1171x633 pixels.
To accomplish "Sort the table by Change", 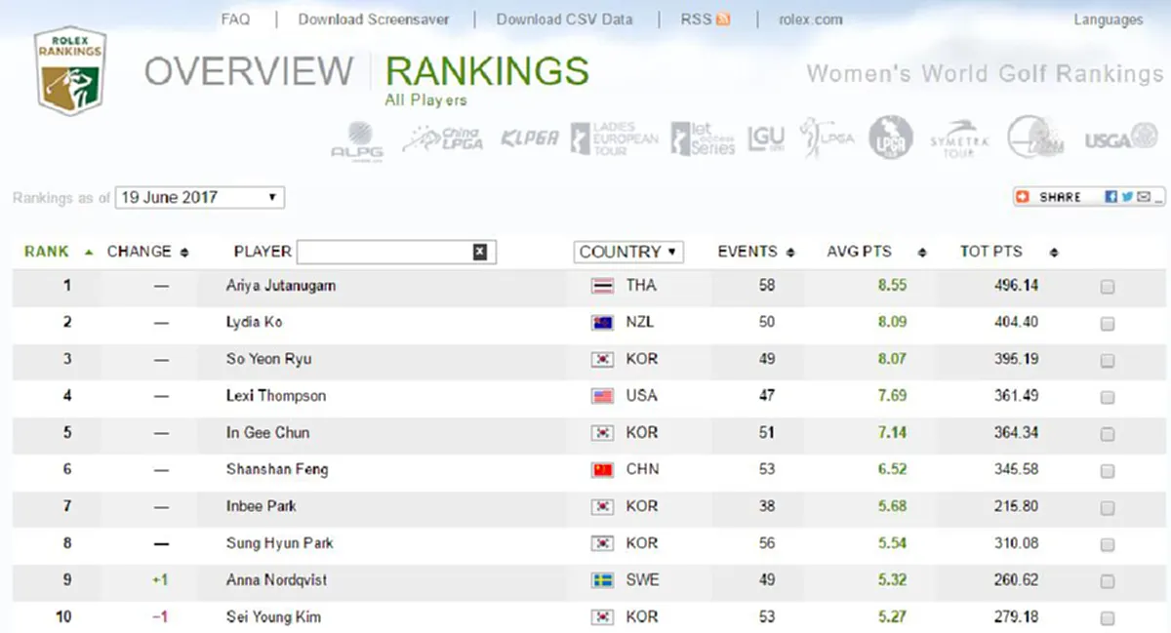I will click(x=148, y=252).
